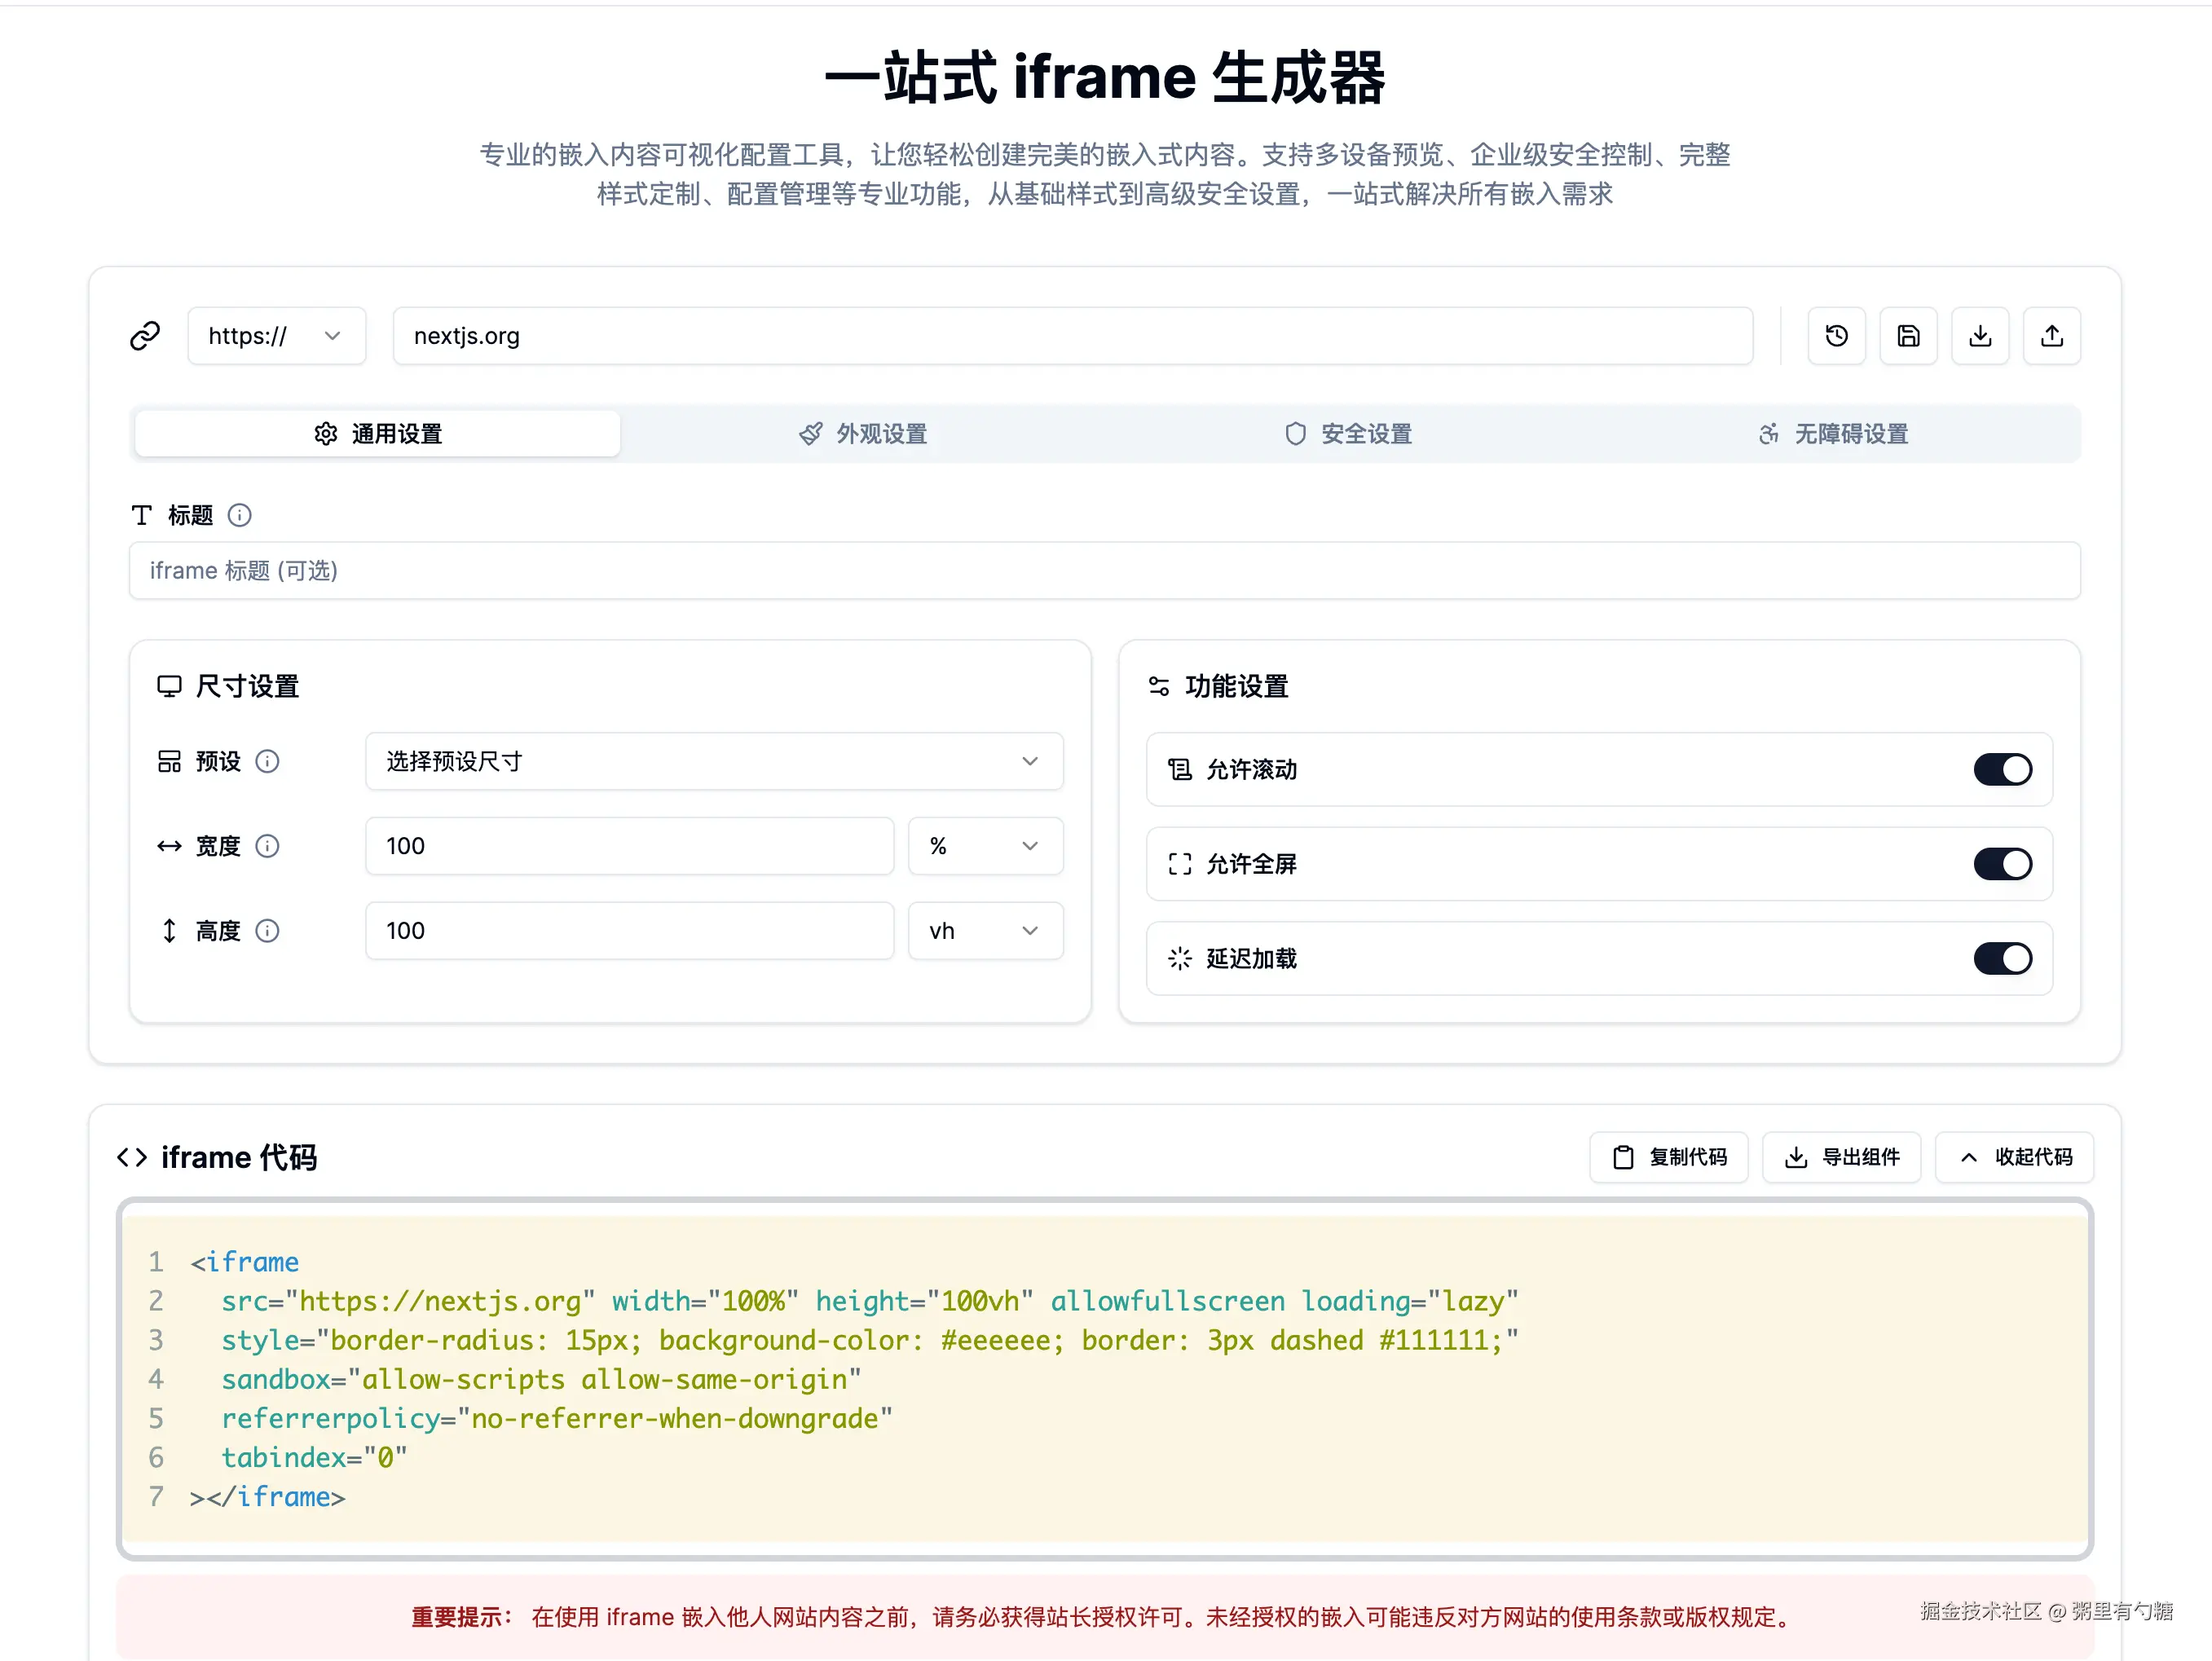
Task: Click info icon beside 标题 label
Action: [240, 515]
